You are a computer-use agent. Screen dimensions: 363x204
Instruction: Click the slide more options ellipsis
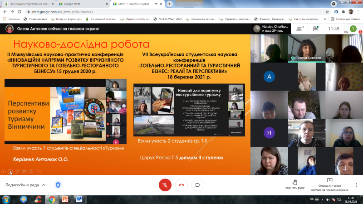[38, 172]
